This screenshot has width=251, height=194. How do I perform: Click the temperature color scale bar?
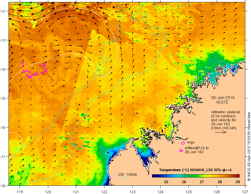pyautogui.click(x=196, y=176)
